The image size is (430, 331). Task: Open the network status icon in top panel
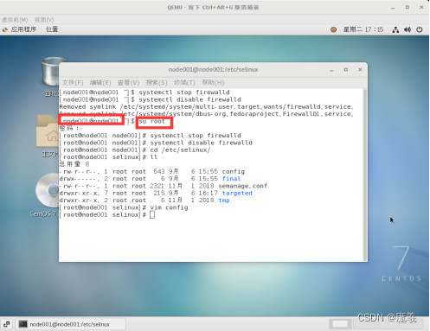click(x=395, y=29)
